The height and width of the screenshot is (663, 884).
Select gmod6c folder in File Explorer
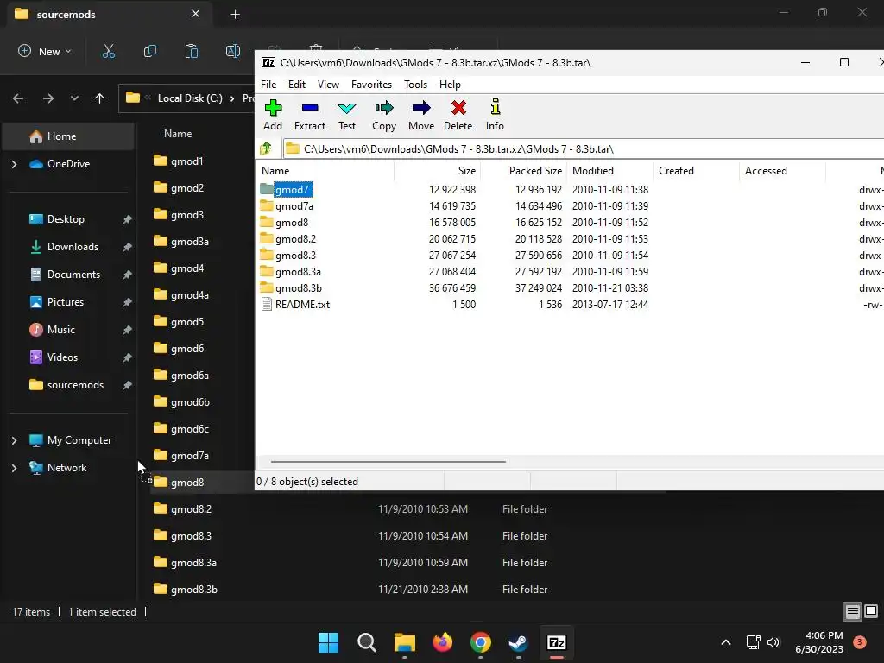189,429
